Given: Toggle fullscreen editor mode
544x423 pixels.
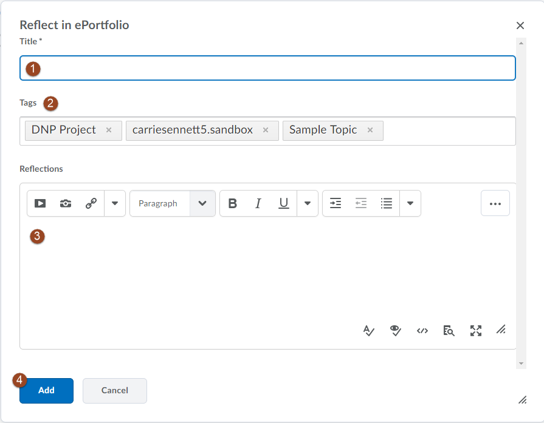Looking at the screenshot, I should pyautogui.click(x=476, y=331).
